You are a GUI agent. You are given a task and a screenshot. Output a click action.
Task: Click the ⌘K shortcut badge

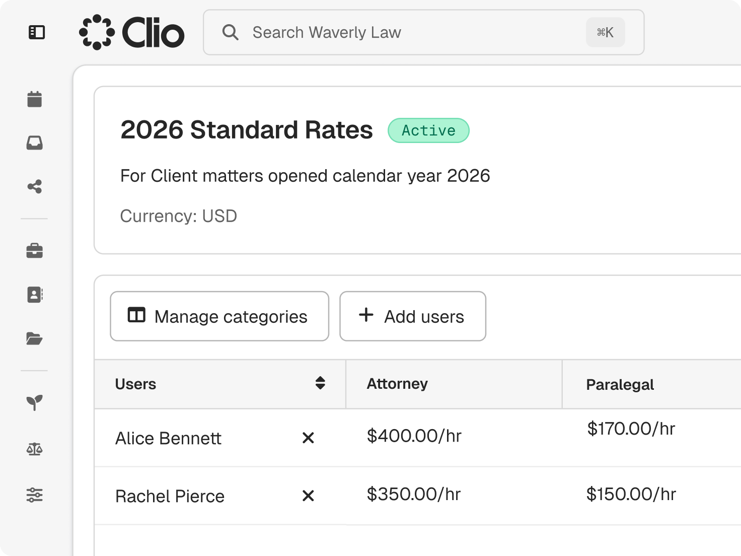[x=605, y=32]
